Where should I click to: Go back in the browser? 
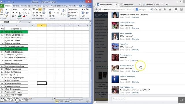[97, 10]
